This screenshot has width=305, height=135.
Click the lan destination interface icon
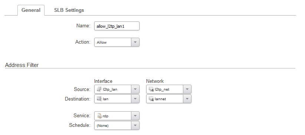99,99
